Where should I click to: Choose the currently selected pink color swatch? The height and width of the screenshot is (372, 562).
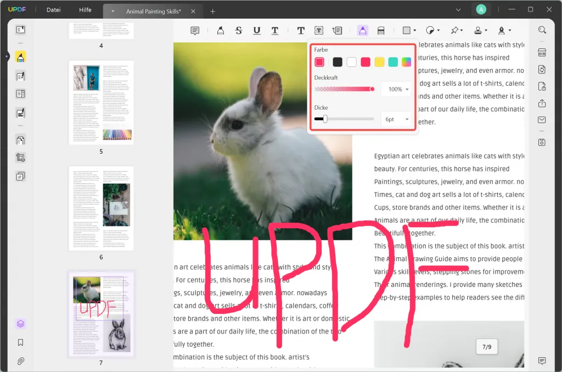point(319,62)
